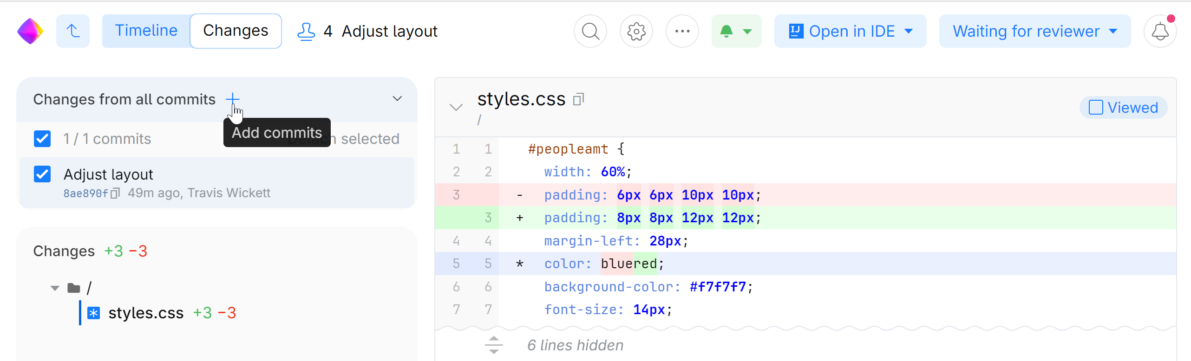1191x361 pixels.
Task: Open the search magnifier button
Action: click(x=590, y=31)
